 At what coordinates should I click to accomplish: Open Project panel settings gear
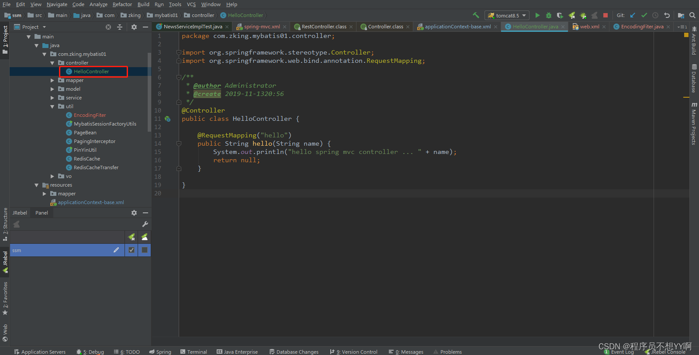pyautogui.click(x=134, y=27)
